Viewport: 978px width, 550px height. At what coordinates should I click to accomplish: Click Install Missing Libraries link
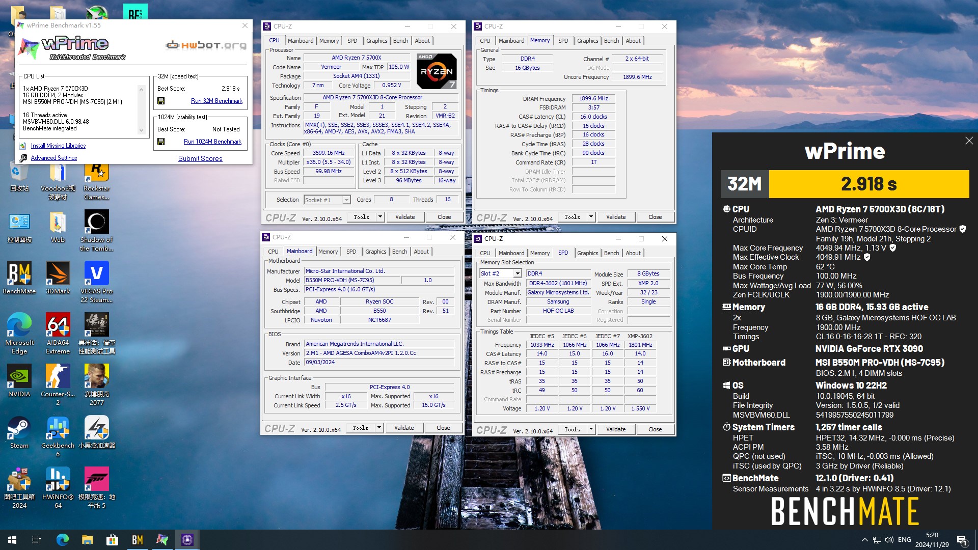click(58, 146)
